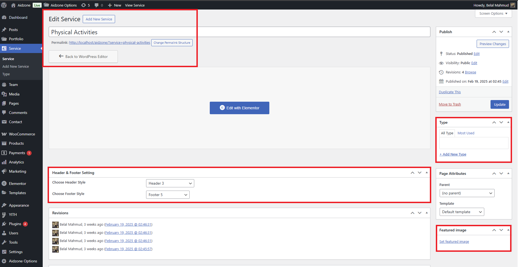This screenshot has height=267, width=518.
Task: Click the Aidzone Options gear icon in sidebar
Action: (x=4, y=261)
